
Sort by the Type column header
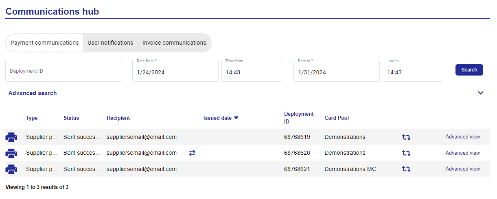32,118
